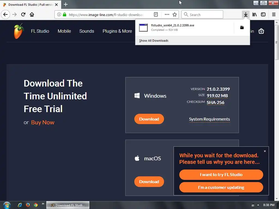Launch Chrome from the quick launch bar

click(x=36, y=205)
